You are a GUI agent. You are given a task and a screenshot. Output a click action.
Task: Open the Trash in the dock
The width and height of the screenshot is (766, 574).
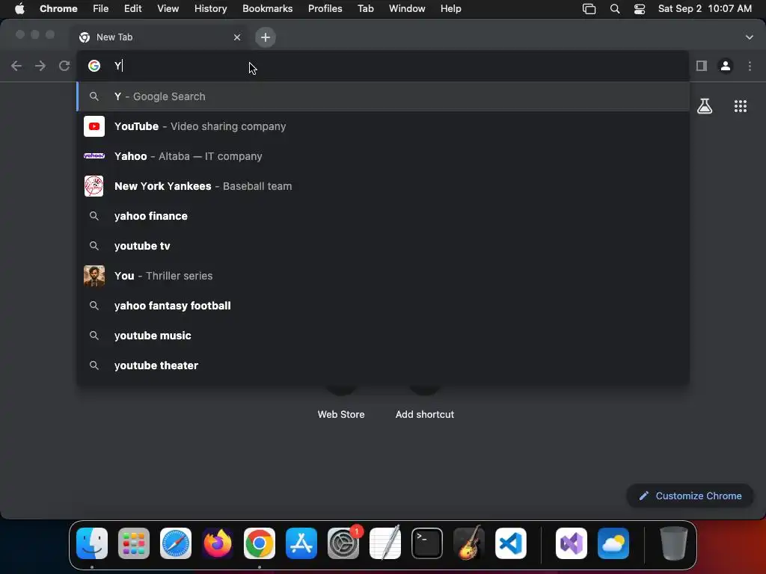tap(674, 543)
